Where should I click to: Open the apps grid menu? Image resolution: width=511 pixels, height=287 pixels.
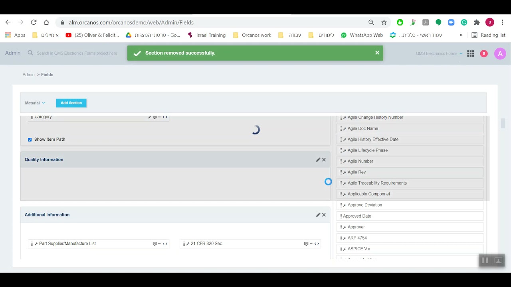pyautogui.click(x=471, y=53)
